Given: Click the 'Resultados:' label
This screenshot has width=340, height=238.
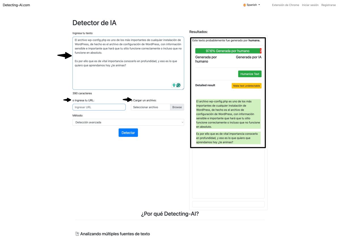Looking at the screenshot, I should coord(198,32).
